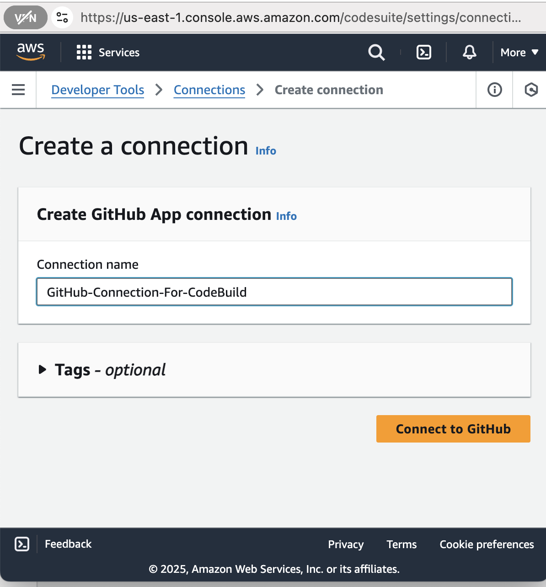Launch CloudShell from the top bar
This screenshot has width=546, height=587.
point(424,52)
